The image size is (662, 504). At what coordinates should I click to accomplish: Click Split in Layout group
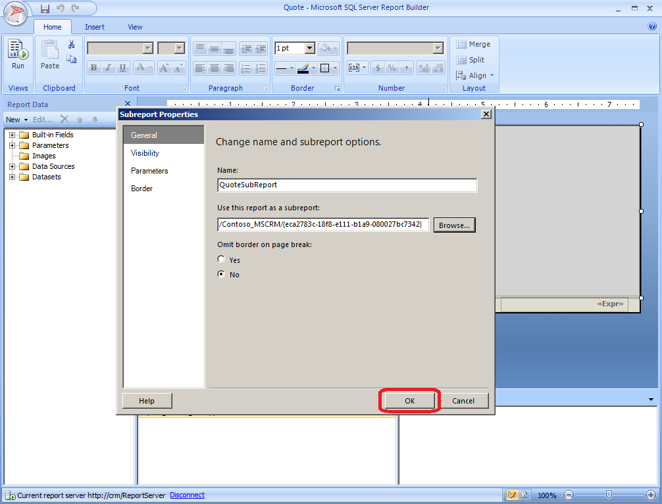click(471, 60)
